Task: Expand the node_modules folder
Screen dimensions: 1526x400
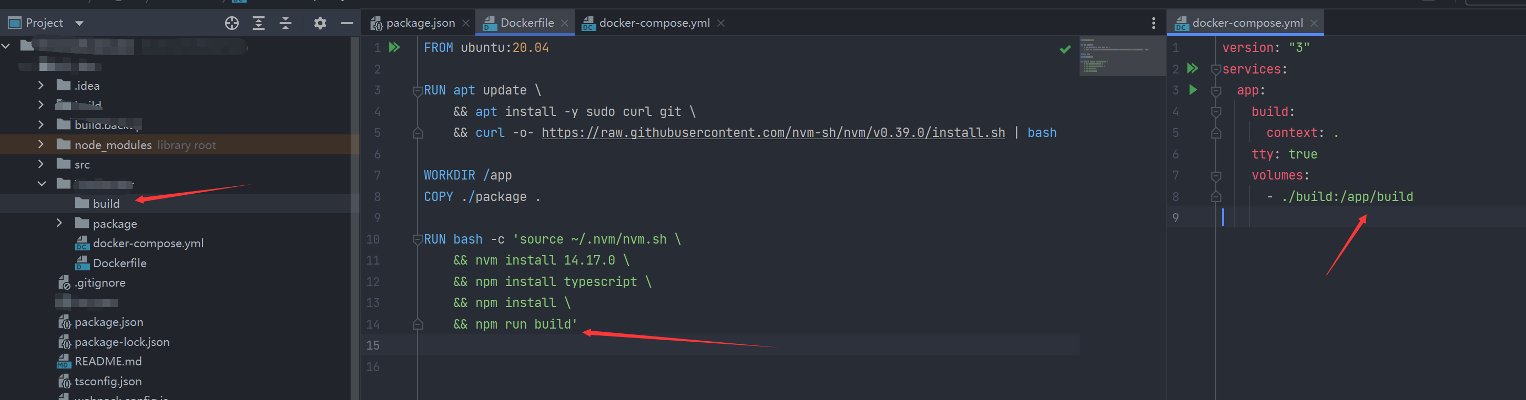Action: 40,144
